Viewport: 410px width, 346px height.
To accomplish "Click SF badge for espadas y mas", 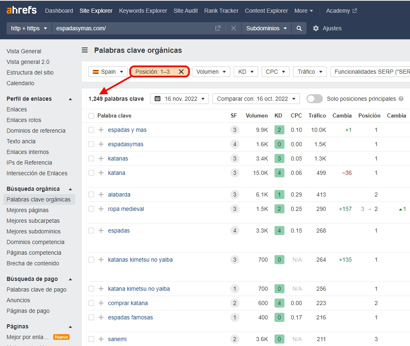I will (235, 130).
